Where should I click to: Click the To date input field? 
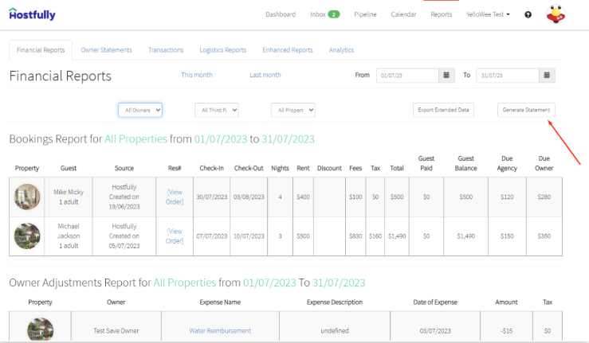coord(508,75)
